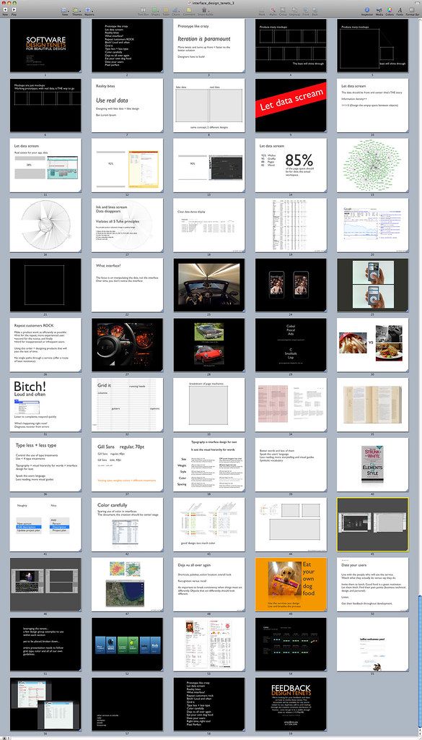
Task: Select the Type less + less type slide
Action: (x=45, y=465)
